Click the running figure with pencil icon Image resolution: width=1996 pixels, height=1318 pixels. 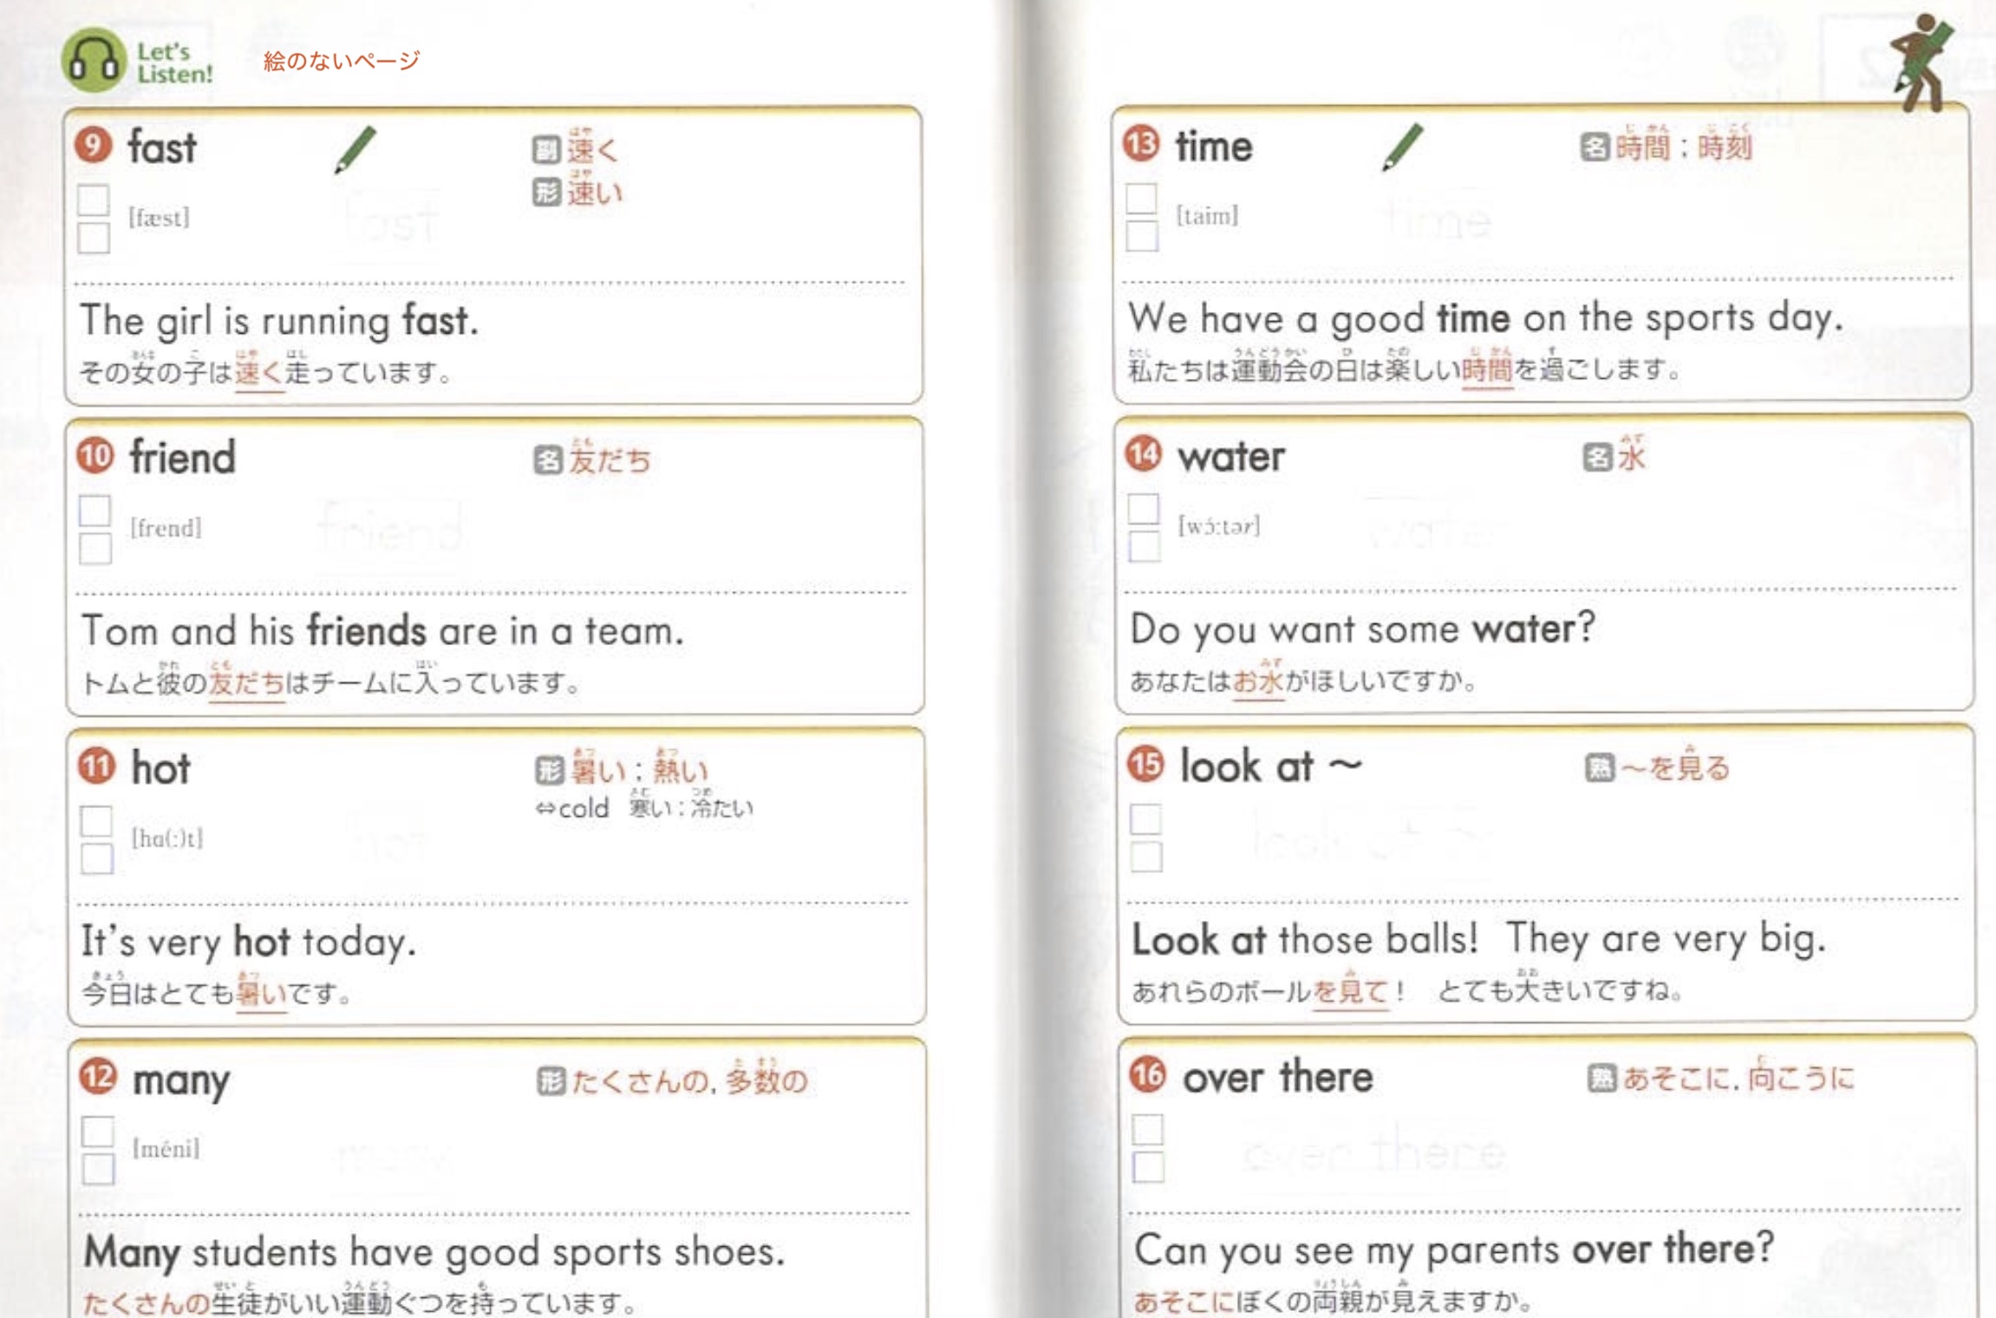point(1923,62)
